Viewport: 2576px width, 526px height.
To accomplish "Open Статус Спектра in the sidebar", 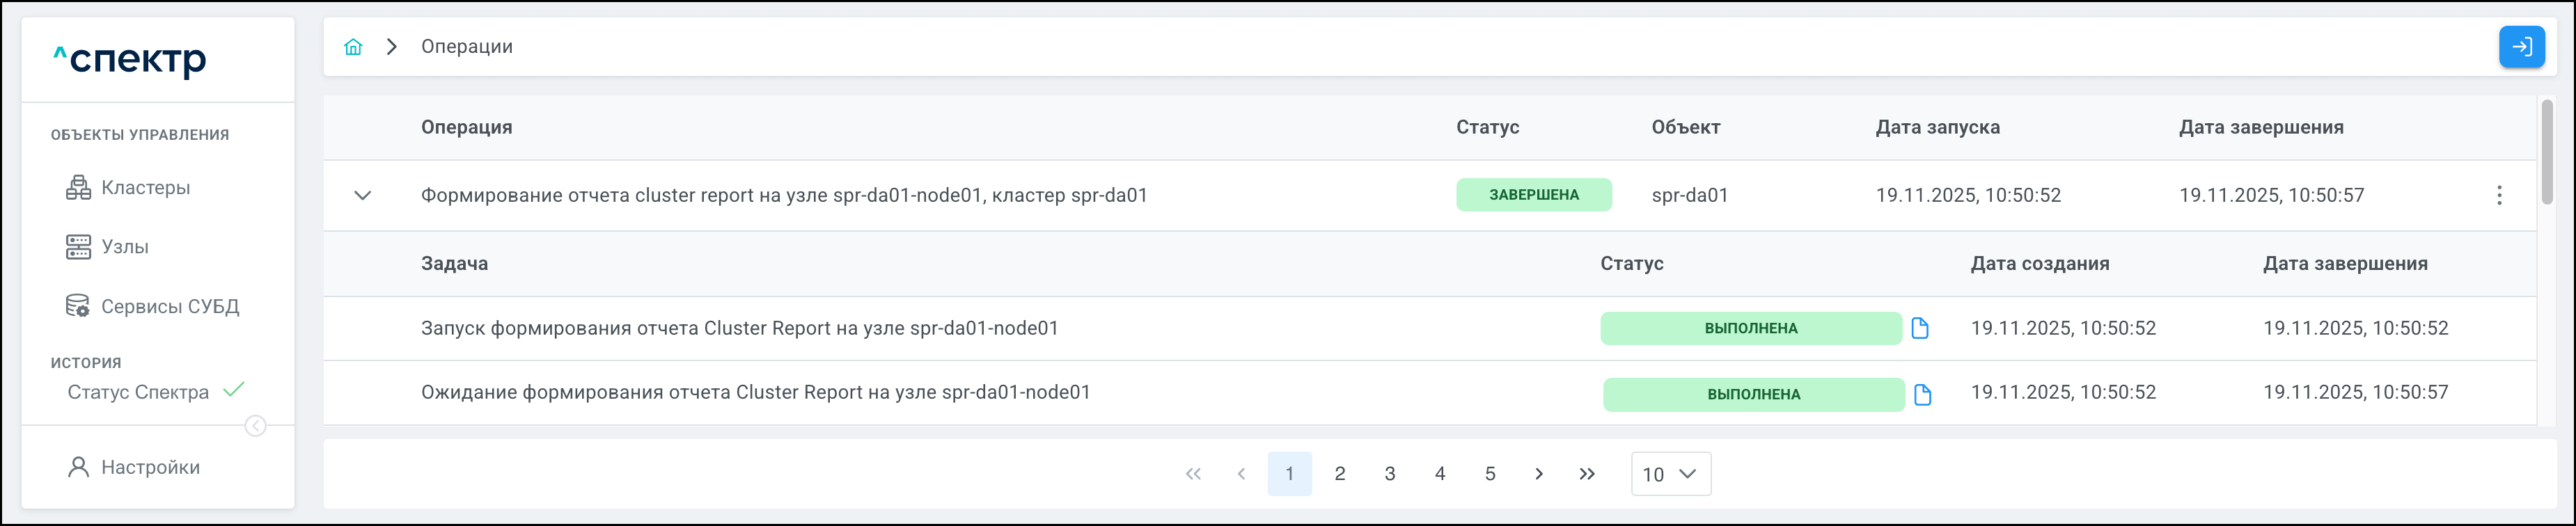I will point(139,392).
